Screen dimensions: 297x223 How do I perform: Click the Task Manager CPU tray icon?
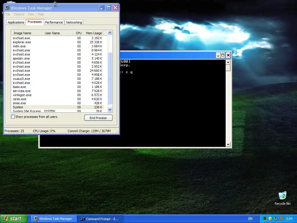[265, 219]
